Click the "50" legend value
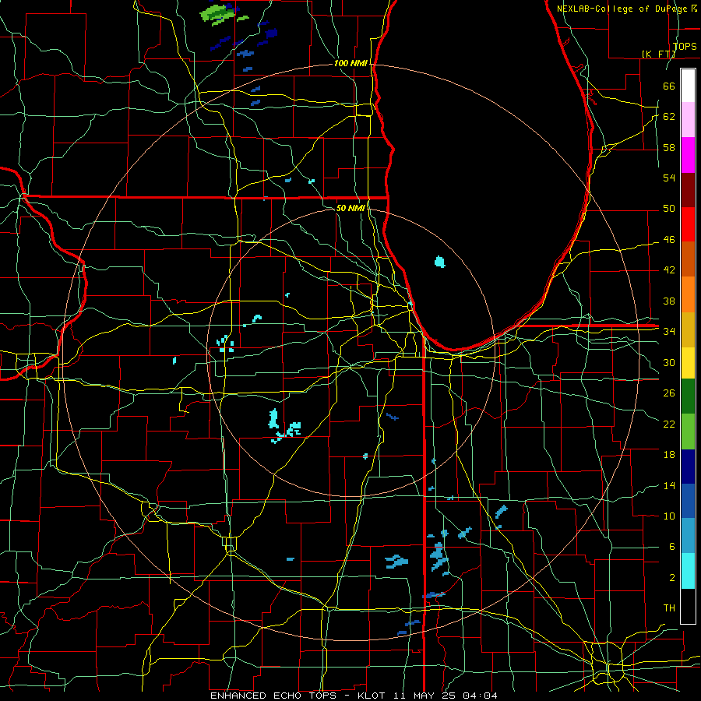701x701 pixels. click(x=669, y=209)
